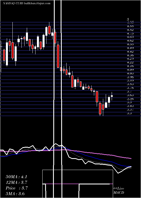
Task: Click the 5MA : 3.6 readout
Action: coord(15,194)
